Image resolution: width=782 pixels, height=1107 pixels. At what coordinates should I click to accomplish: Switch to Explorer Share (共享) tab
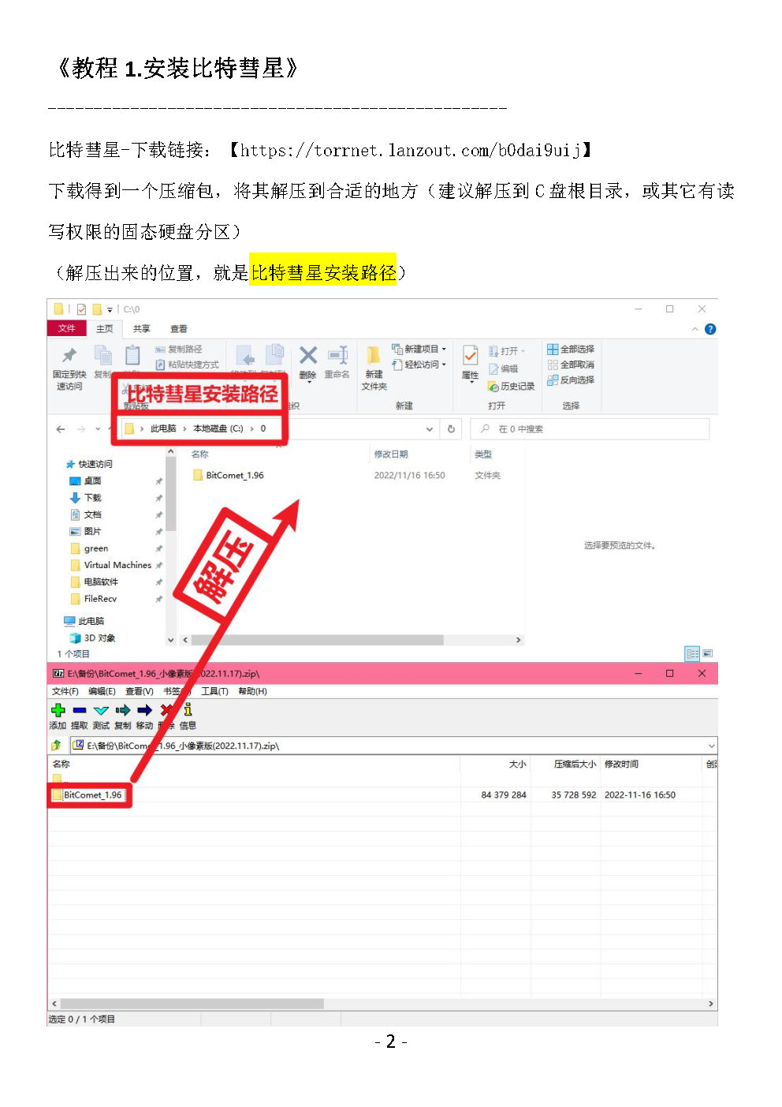coord(141,329)
